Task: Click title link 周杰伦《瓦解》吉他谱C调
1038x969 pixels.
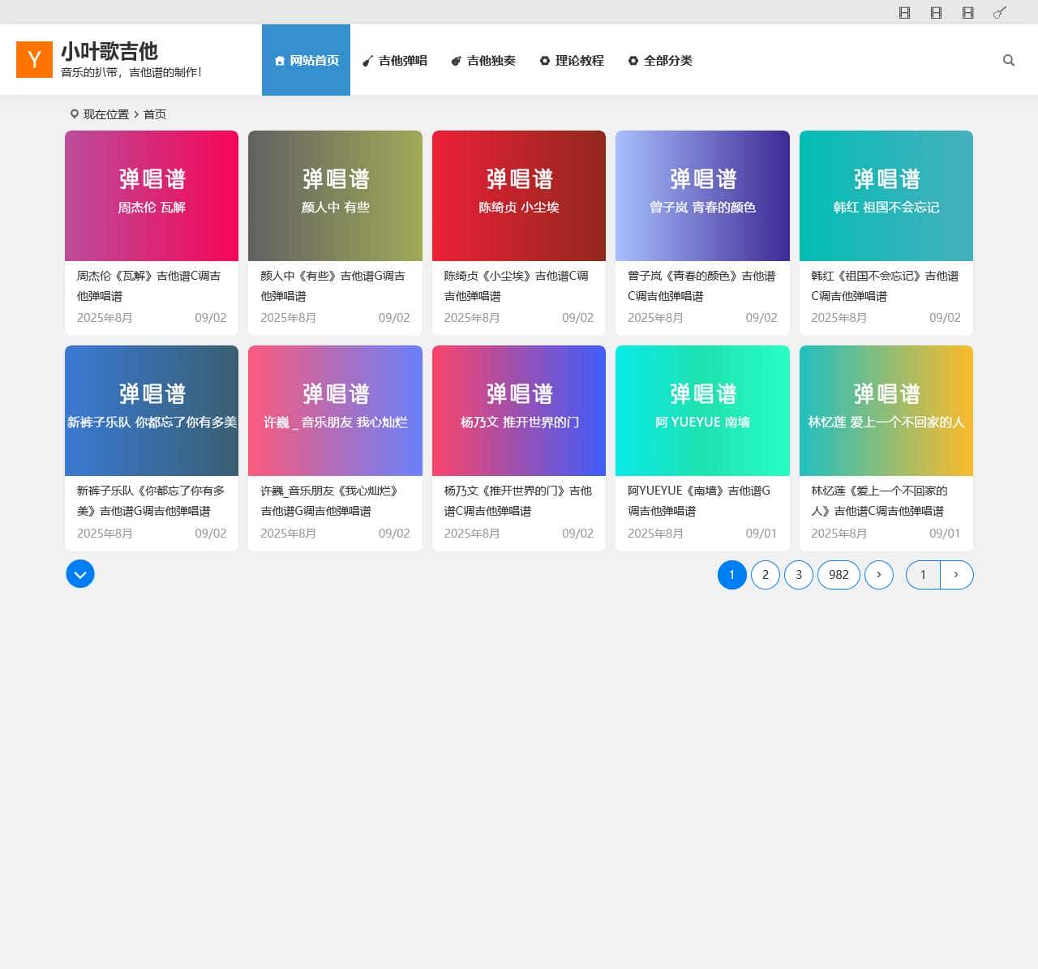Action: click(x=148, y=285)
